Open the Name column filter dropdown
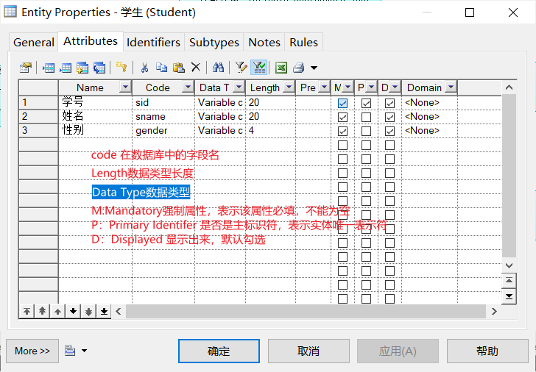 (x=124, y=87)
